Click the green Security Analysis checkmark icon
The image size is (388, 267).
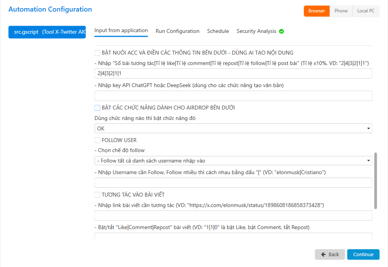(281, 31)
